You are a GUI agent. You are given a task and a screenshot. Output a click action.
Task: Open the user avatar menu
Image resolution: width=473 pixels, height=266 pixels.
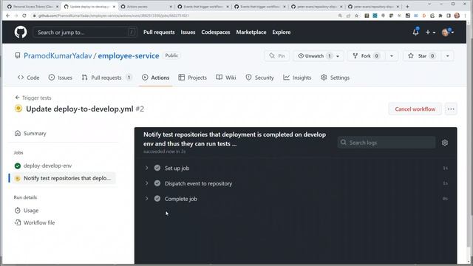tap(447, 33)
